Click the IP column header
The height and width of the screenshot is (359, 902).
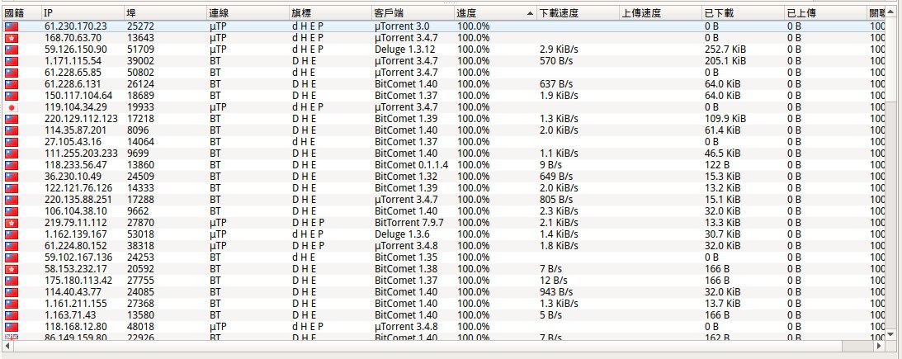point(81,14)
